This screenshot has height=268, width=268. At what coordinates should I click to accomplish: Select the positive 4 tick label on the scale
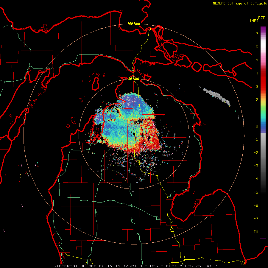click(x=257, y=73)
